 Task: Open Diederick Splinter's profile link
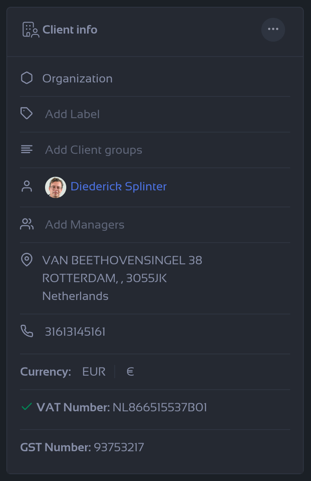pyautogui.click(x=119, y=186)
